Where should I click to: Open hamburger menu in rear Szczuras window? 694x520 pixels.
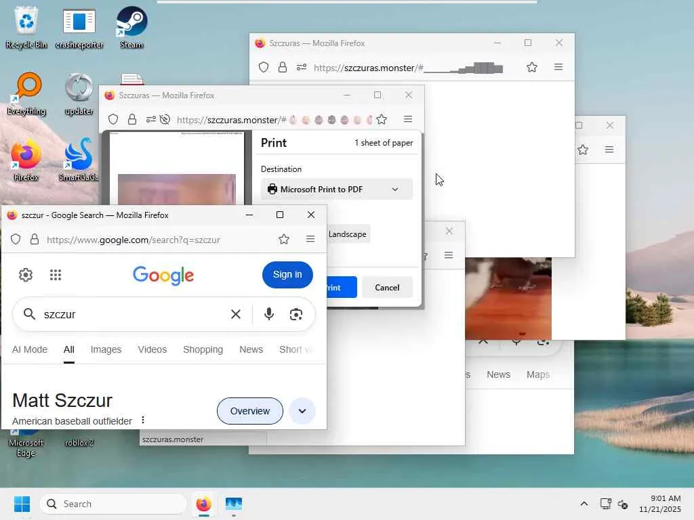coord(558,67)
